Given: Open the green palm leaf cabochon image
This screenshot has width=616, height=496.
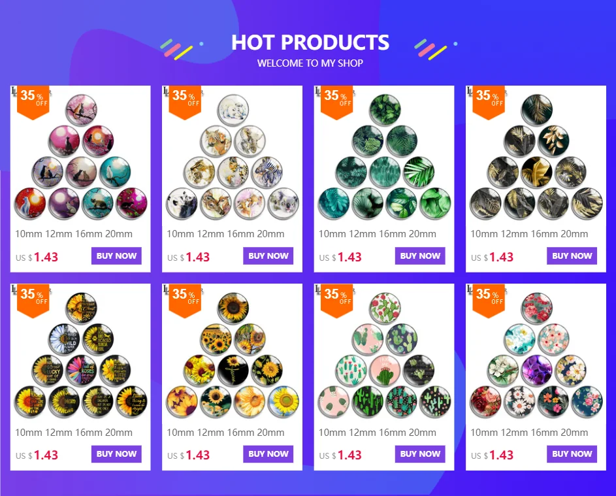Looking at the screenshot, I should coord(384,156).
